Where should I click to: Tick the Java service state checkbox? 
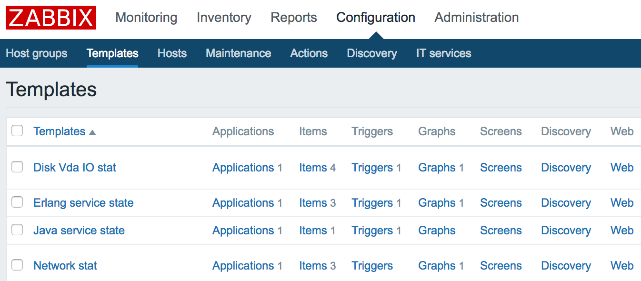tap(17, 230)
